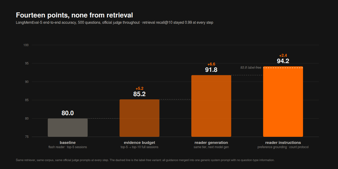Viewport: 338px width, 169px height.
Task: Click the orange "+5.2" delta label
Action: pos(139,88)
